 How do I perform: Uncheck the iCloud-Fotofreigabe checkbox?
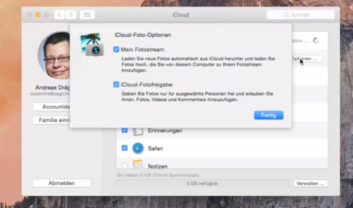(x=116, y=84)
